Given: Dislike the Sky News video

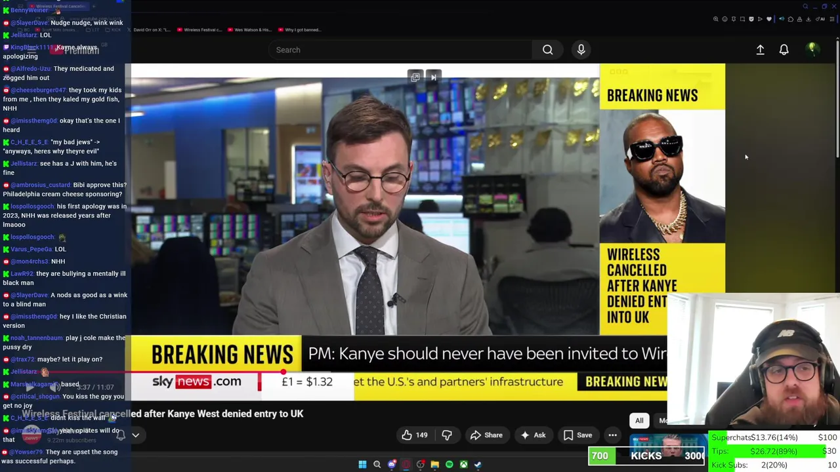Looking at the screenshot, I should point(447,435).
